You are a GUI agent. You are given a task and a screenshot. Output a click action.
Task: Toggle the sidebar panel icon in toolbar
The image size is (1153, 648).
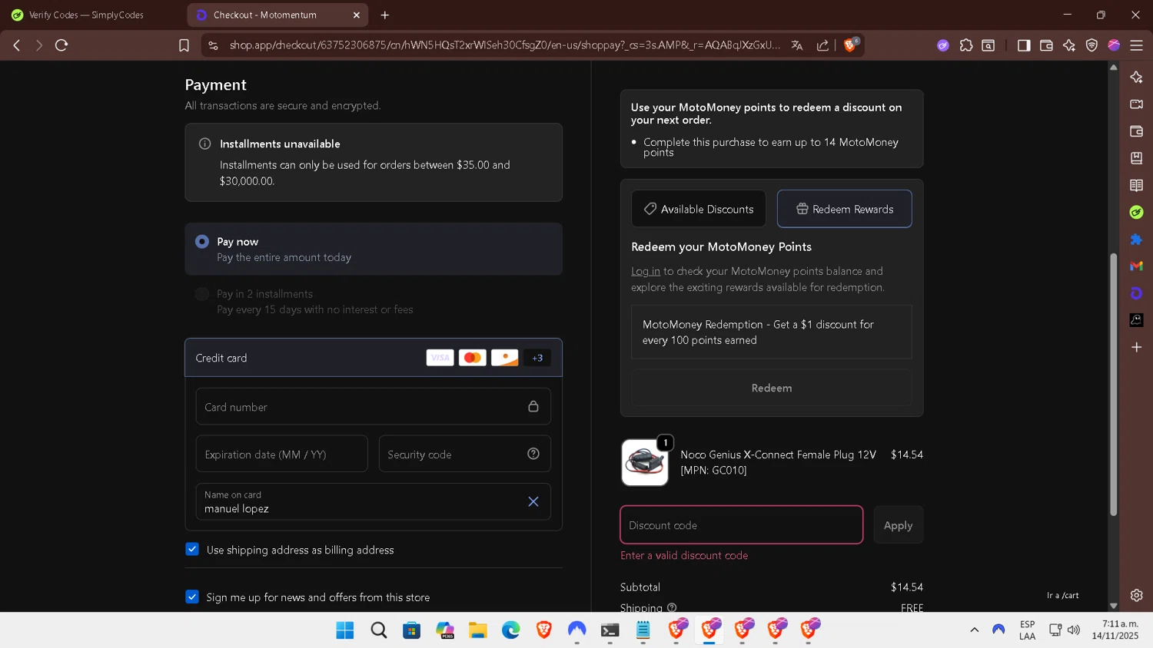click(x=1024, y=45)
